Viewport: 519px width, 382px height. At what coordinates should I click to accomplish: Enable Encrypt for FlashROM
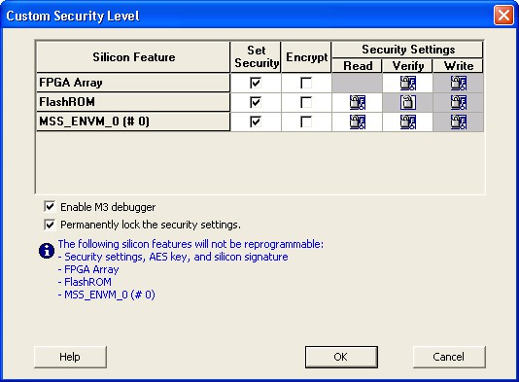(x=306, y=102)
